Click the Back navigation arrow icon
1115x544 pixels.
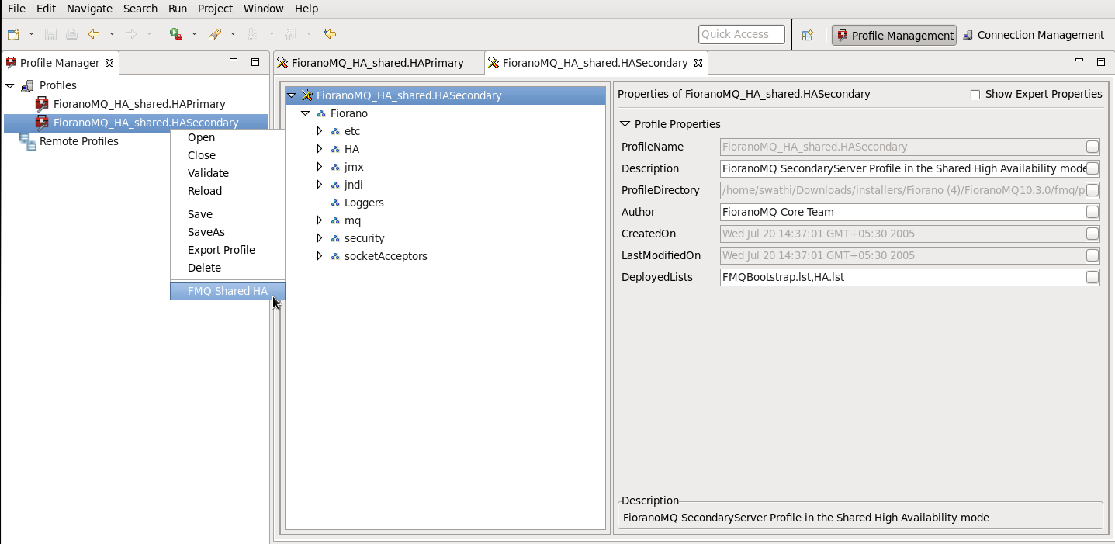coord(94,34)
